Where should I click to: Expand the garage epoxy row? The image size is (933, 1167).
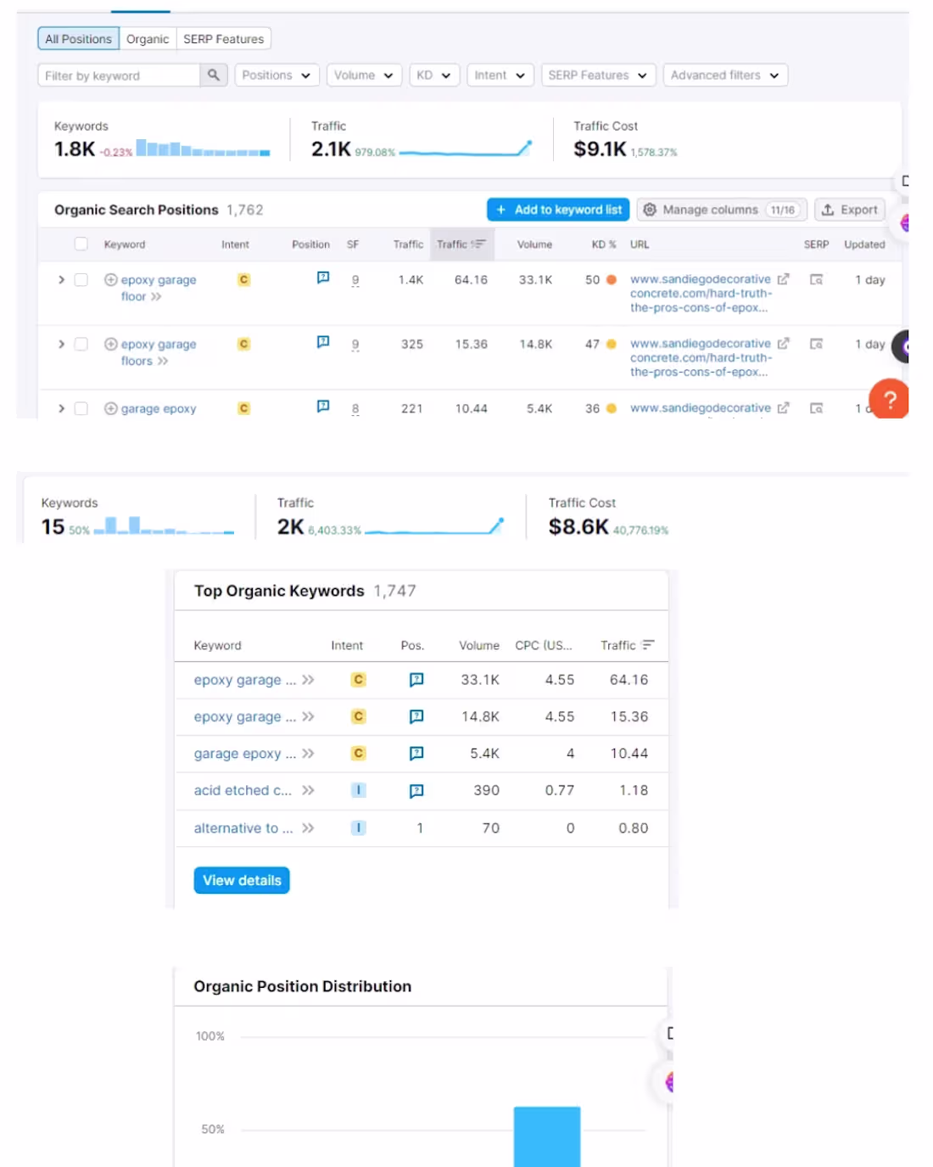[61, 408]
